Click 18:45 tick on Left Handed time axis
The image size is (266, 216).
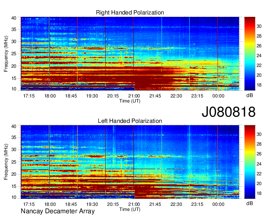(x=71, y=204)
